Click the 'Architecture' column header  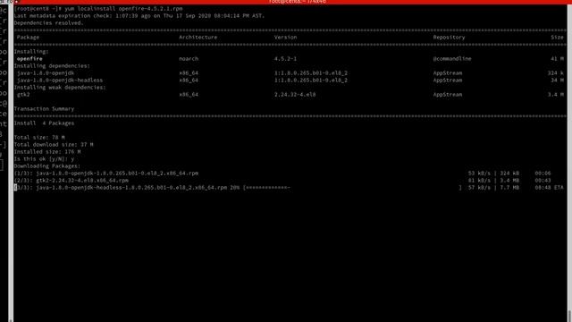pos(198,38)
